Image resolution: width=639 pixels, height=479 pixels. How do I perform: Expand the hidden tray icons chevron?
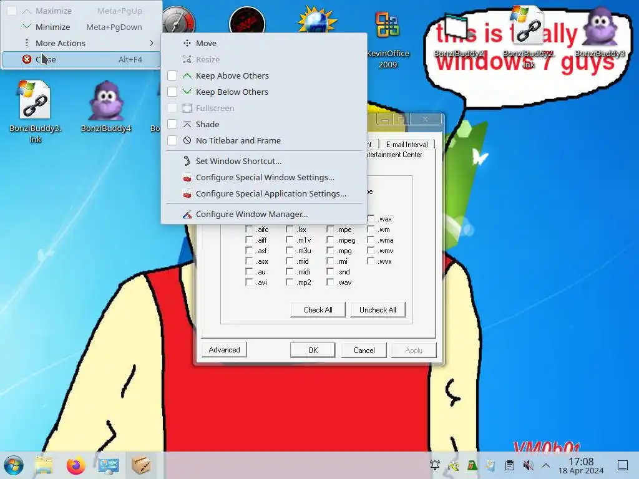[546, 465]
